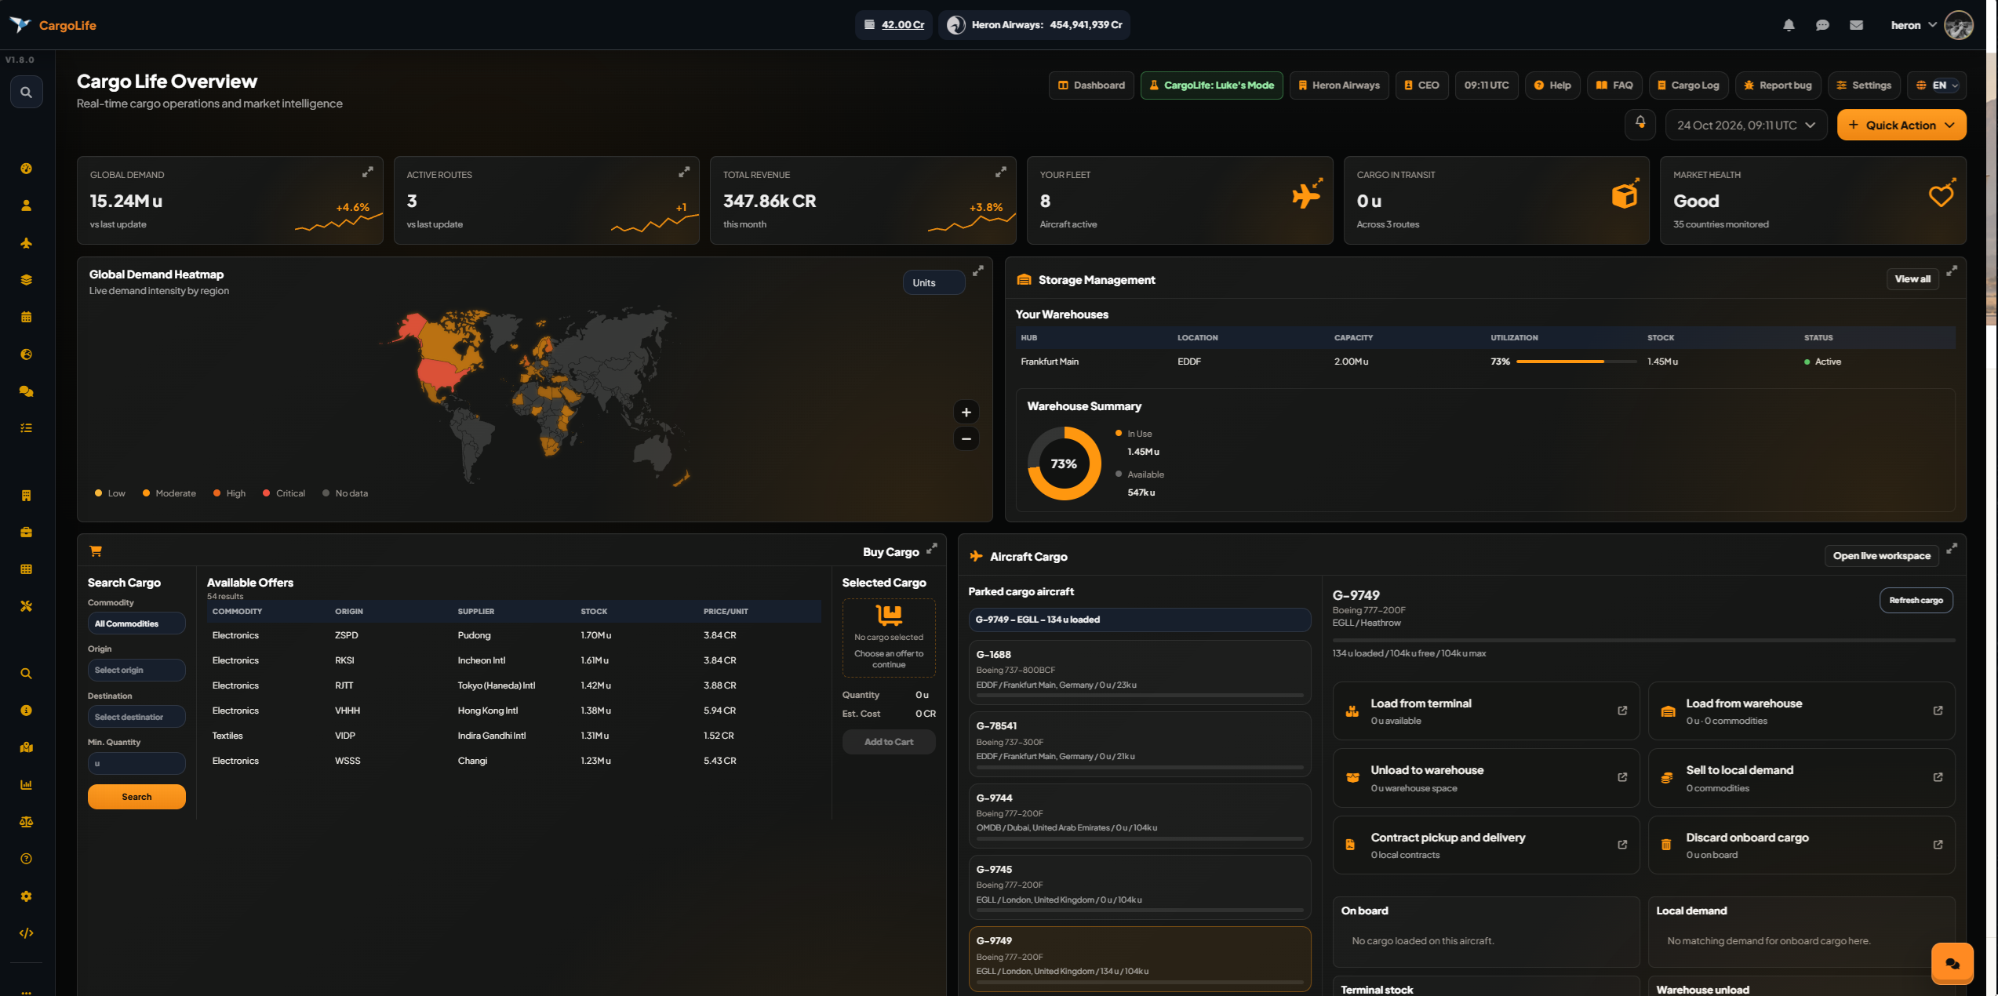1998x996 pixels.
Task: Open the EN language dropdown
Action: 1937,85
